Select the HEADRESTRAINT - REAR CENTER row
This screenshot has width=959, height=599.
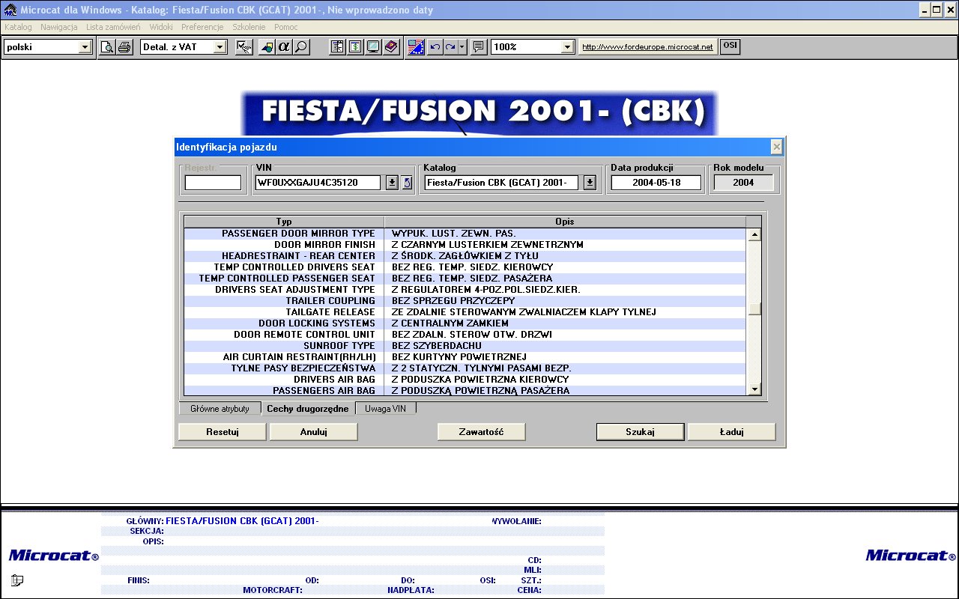click(465, 256)
